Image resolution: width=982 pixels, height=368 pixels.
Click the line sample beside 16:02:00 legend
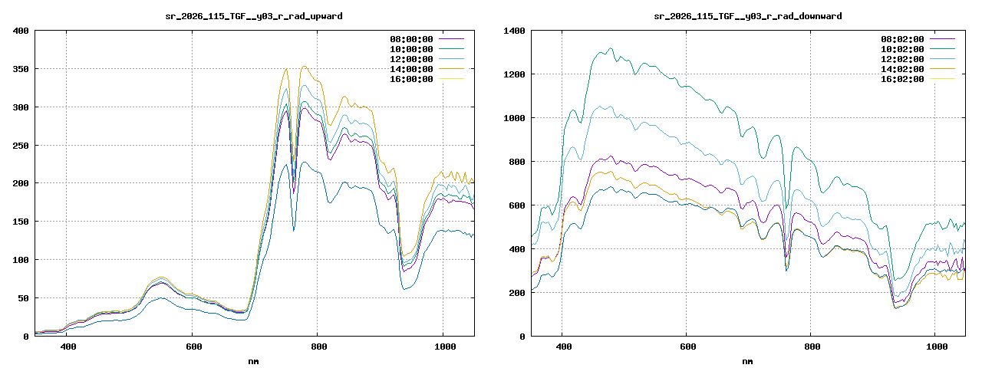point(942,79)
